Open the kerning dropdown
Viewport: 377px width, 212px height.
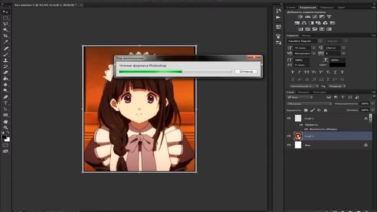[313, 54]
